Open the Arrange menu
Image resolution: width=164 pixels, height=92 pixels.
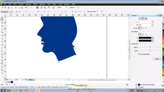click(28, 4)
